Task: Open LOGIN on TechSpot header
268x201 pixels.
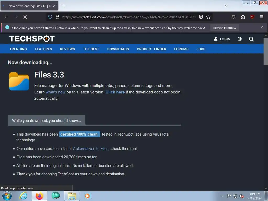Action: 222,39
